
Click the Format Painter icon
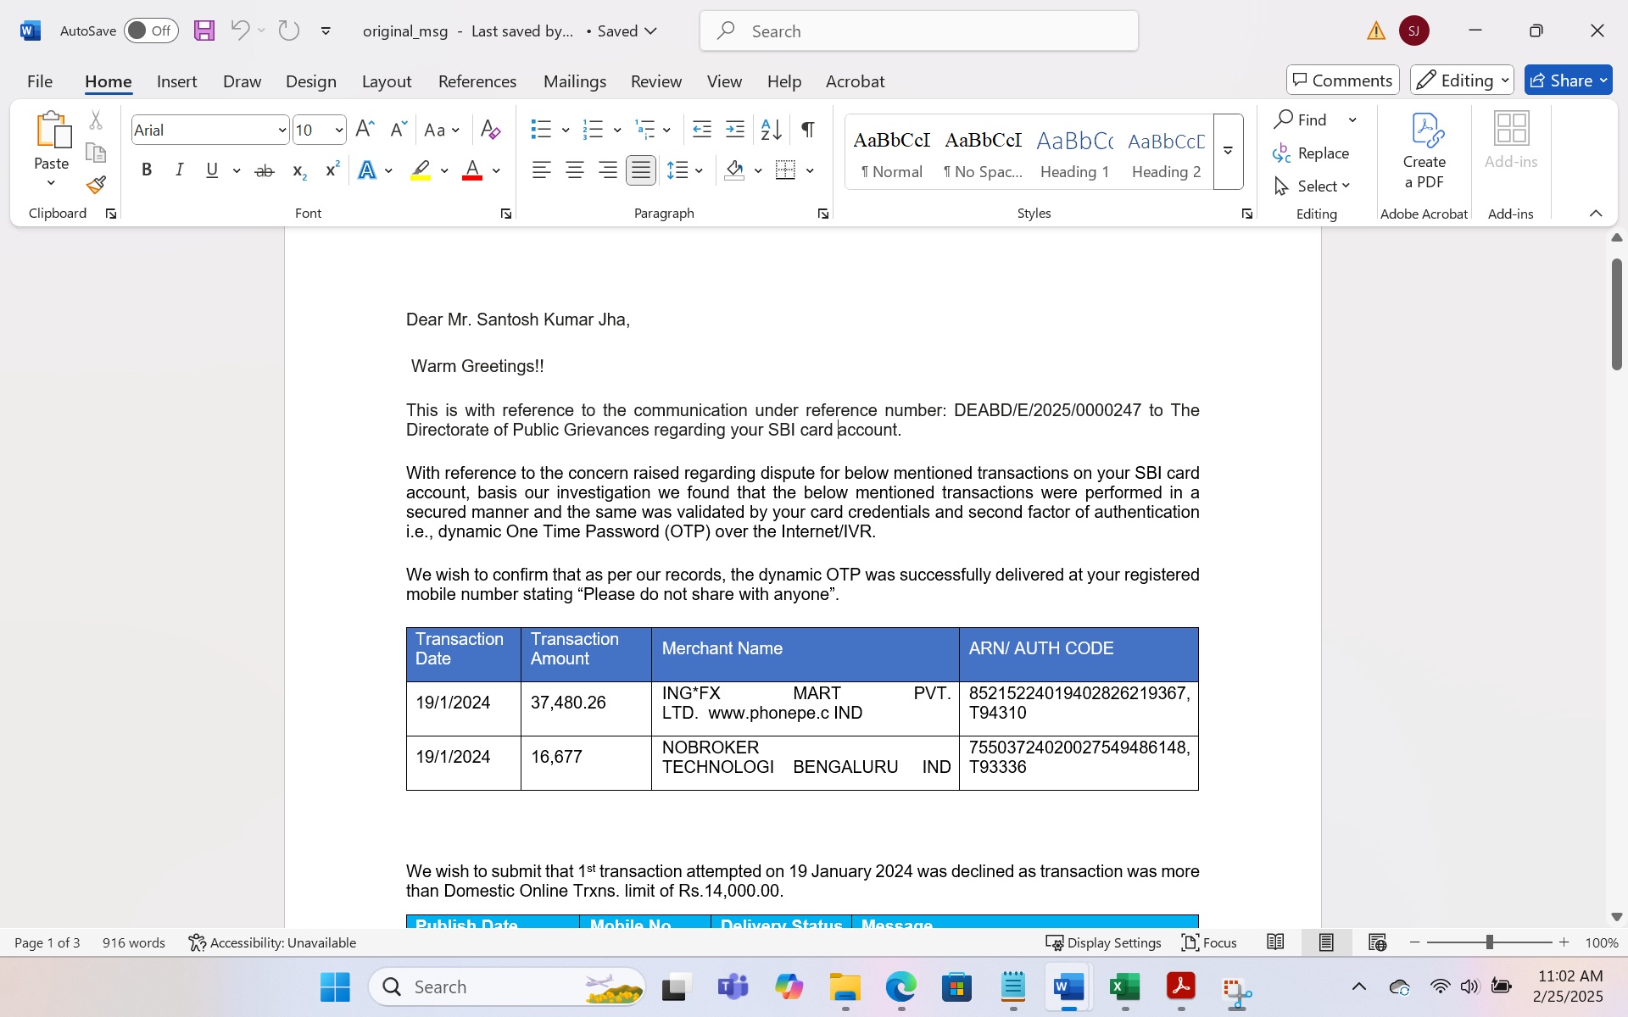[96, 185]
